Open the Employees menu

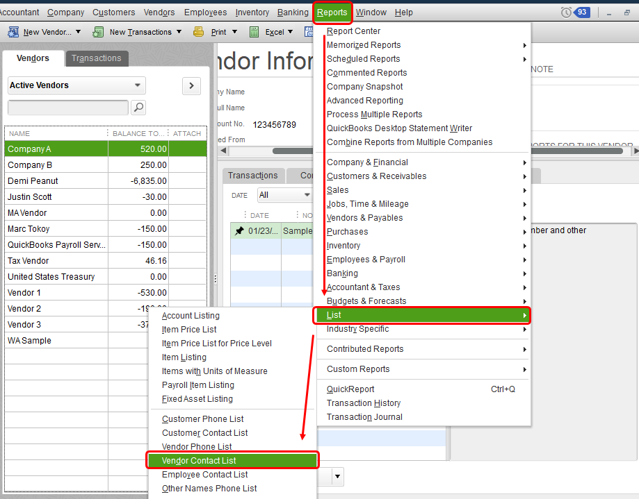[x=205, y=12]
